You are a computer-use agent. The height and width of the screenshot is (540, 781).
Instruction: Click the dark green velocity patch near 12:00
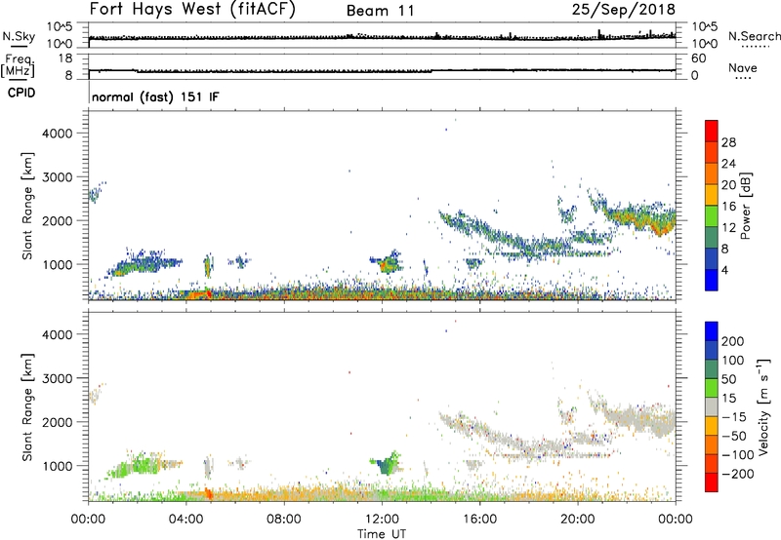385,467
